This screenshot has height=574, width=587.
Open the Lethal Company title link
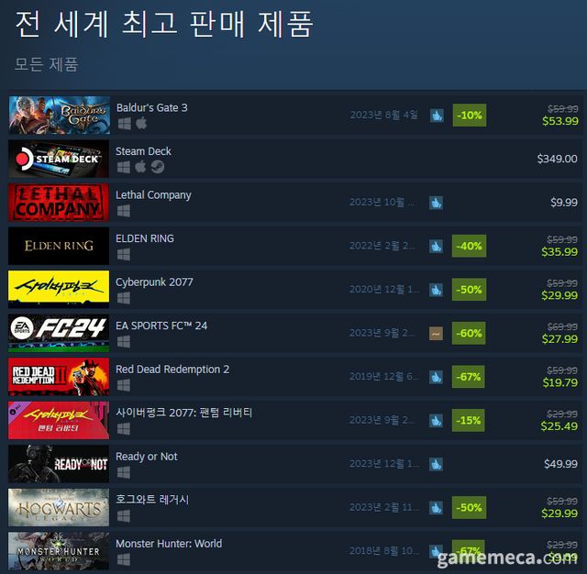click(153, 195)
